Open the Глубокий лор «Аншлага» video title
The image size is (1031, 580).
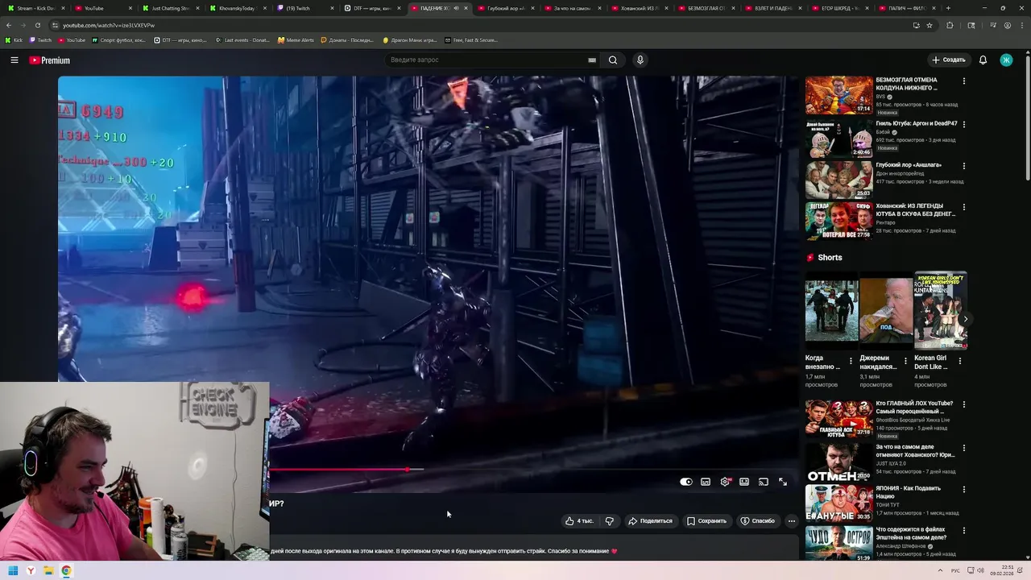coord(909,165)
